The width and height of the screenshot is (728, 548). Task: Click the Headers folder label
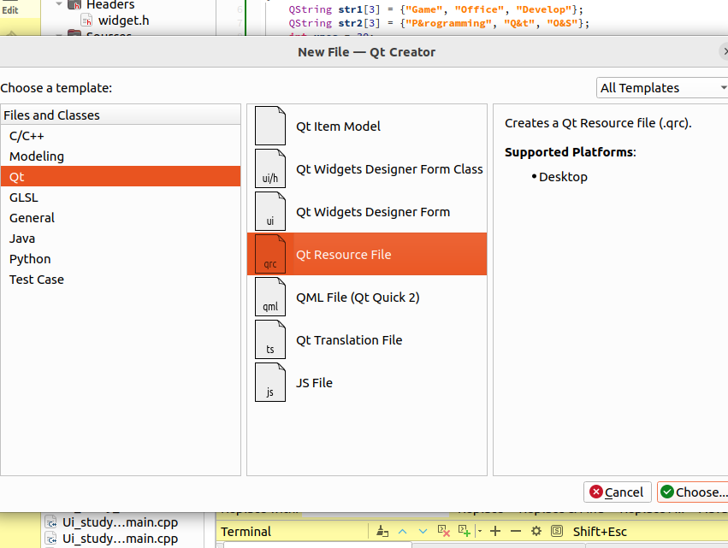[110, 4]
